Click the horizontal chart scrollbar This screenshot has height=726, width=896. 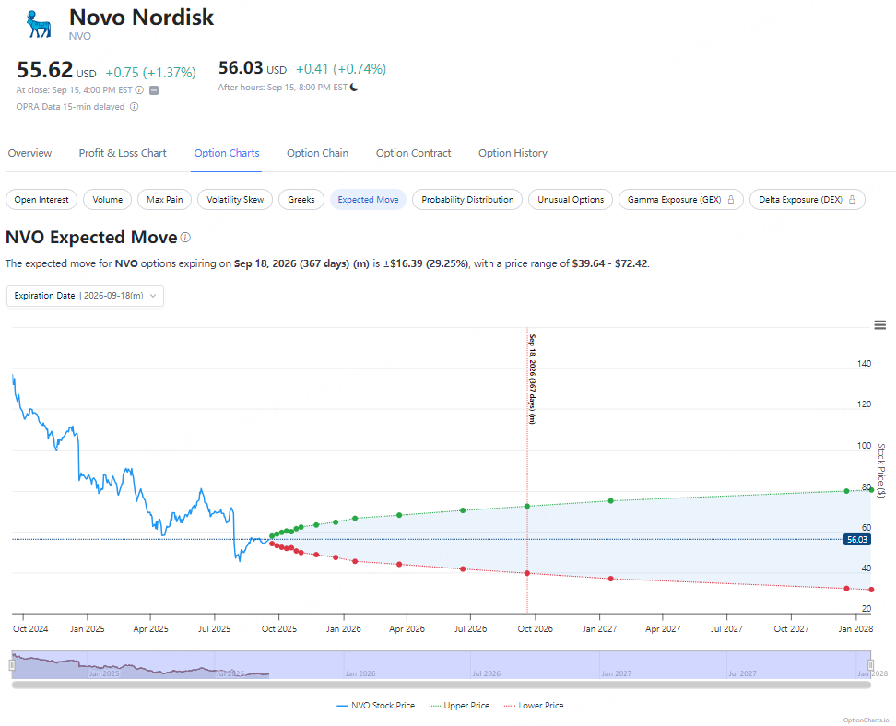pyautogui.click(x=442, y=685)
